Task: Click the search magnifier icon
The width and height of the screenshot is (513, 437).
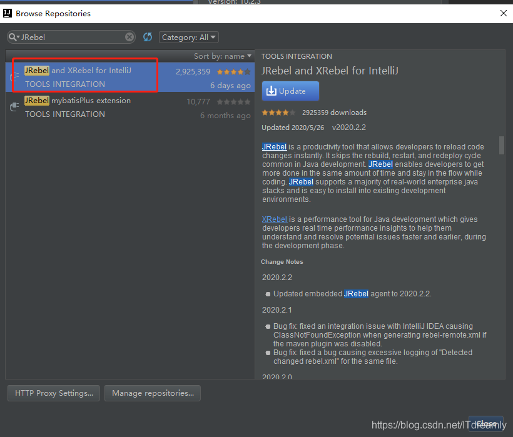Action: 13,38
